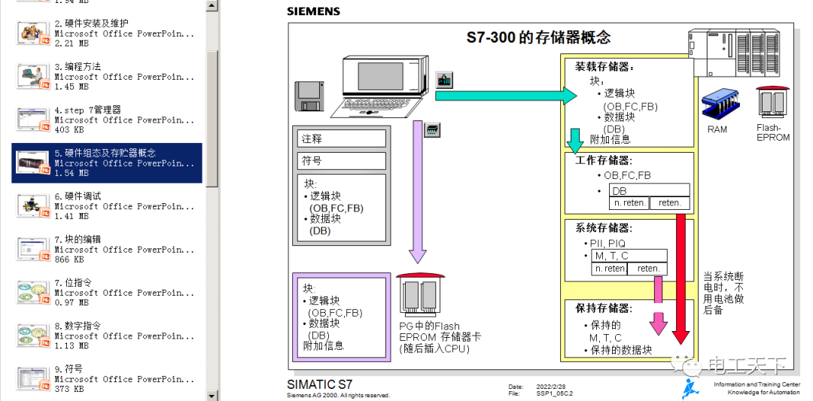Image resolution: width=813 pixels, height=401 pixels.
Task: Click the 装载存储器 heading
Action: click(604, 67)
